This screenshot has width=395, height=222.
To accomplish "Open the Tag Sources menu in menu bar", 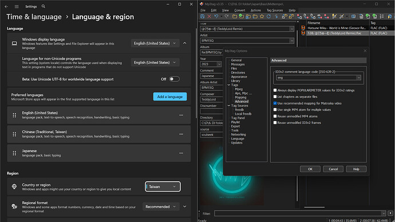I will click(x=275, y=10).
